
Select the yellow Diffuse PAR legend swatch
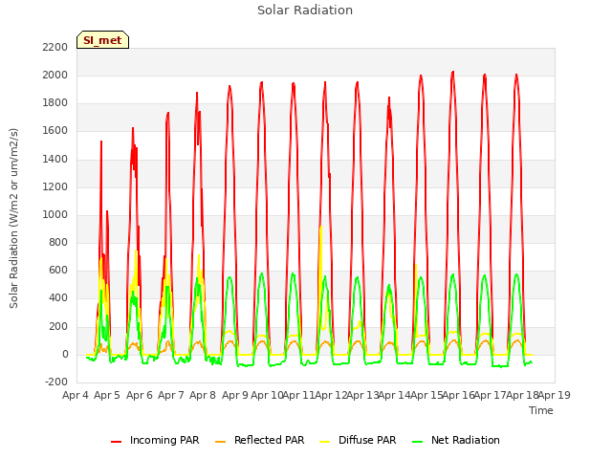point(325,442)
